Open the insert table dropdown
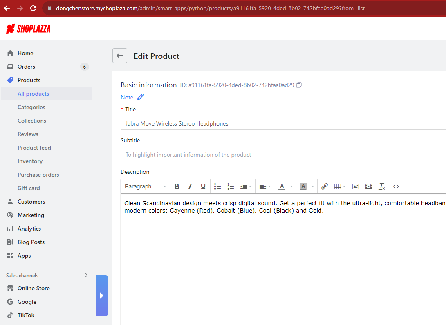446x325 pixels. tap(340, 186)
